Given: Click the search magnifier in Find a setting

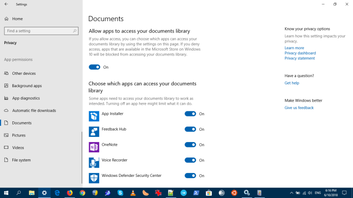Looking at the screenshot, I should [x=75, y=31].
